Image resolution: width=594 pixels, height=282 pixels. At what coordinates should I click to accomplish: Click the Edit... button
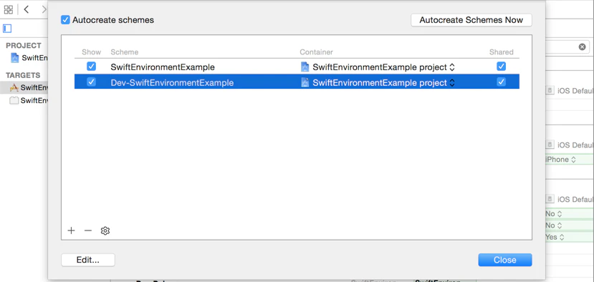(x=88, y=260)
